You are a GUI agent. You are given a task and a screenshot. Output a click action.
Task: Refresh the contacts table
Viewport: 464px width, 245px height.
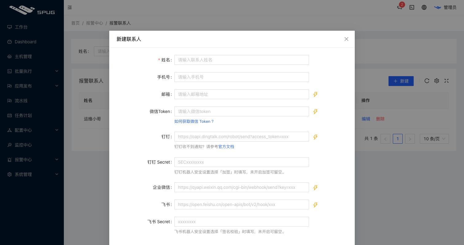tap(427, 81)
